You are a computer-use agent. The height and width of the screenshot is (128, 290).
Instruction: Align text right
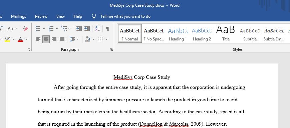(x=54, y=39)
